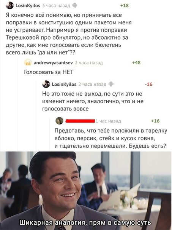Click the "1 час назад" timestamp

(108, 121)
